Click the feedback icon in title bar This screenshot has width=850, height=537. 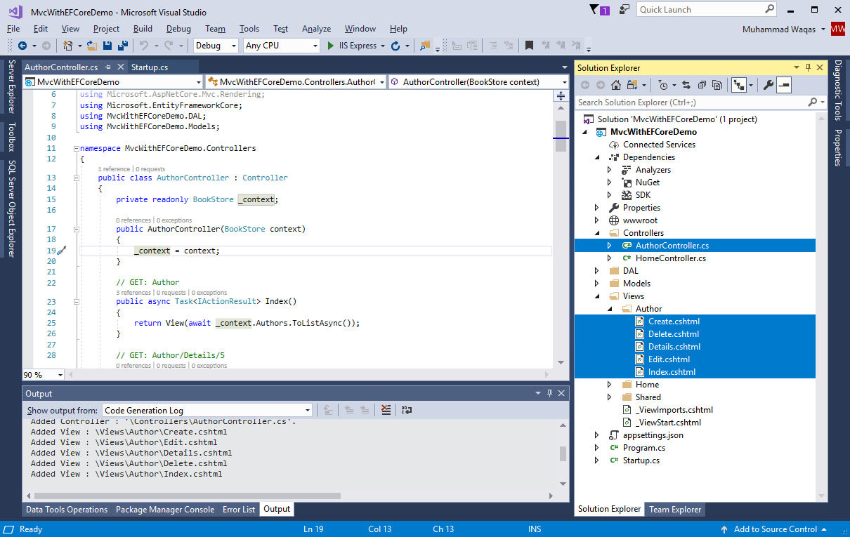point(625,9)
